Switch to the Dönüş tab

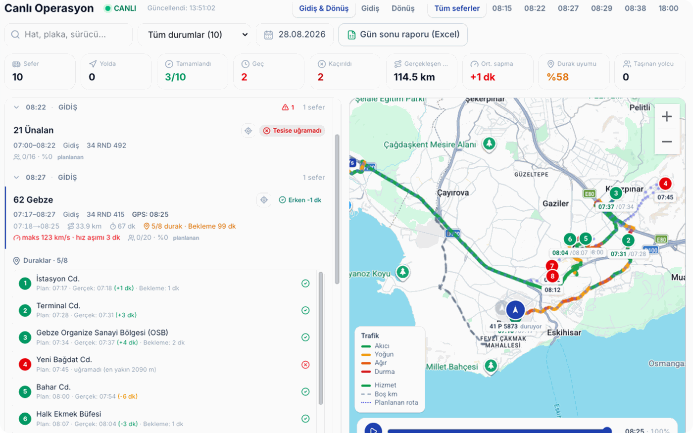click(403, 8)
